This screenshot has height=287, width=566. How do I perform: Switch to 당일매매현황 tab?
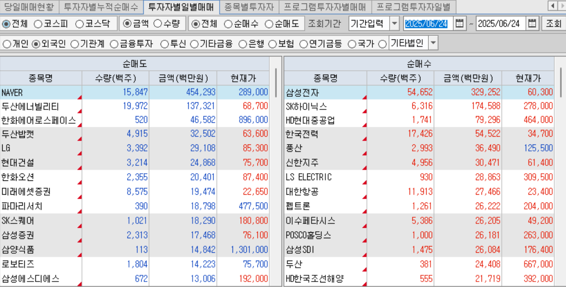point(29,7)
